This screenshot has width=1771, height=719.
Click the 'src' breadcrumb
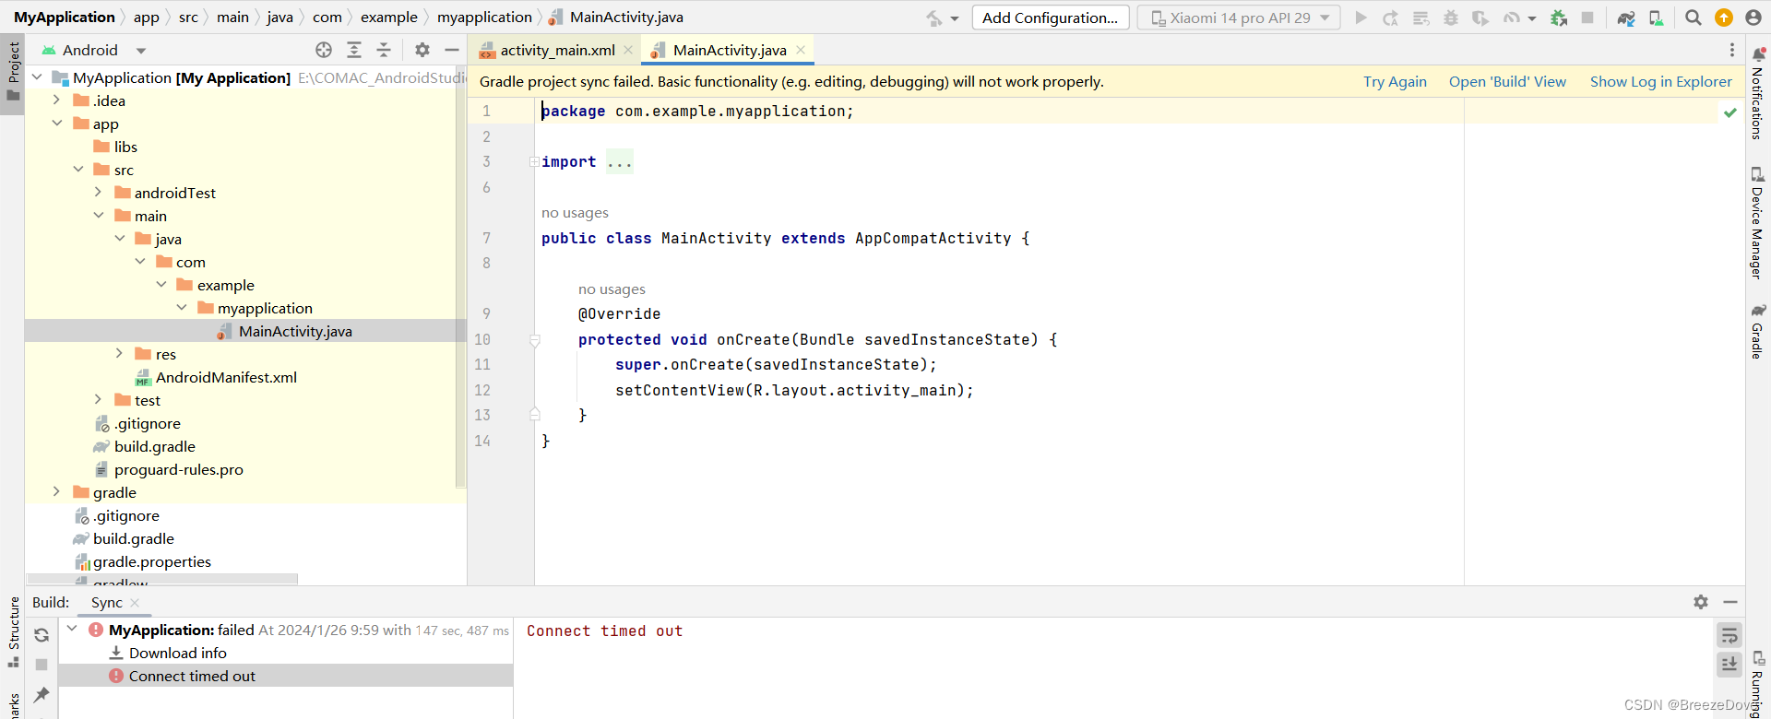[188, 18]
